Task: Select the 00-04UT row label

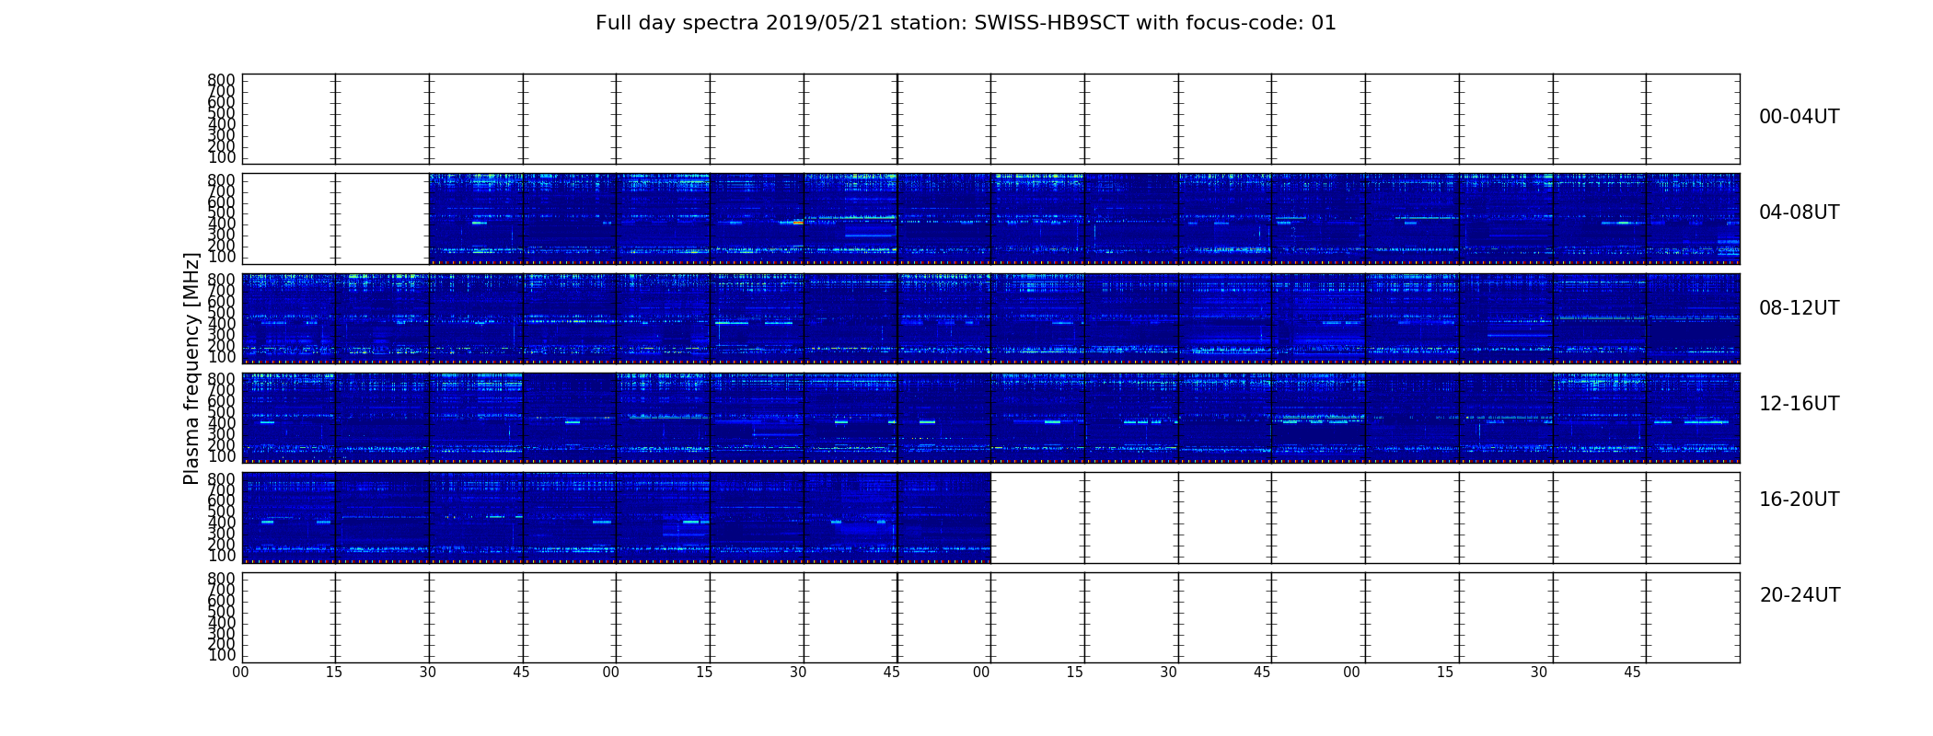Action: click(x=1799, y=117)
